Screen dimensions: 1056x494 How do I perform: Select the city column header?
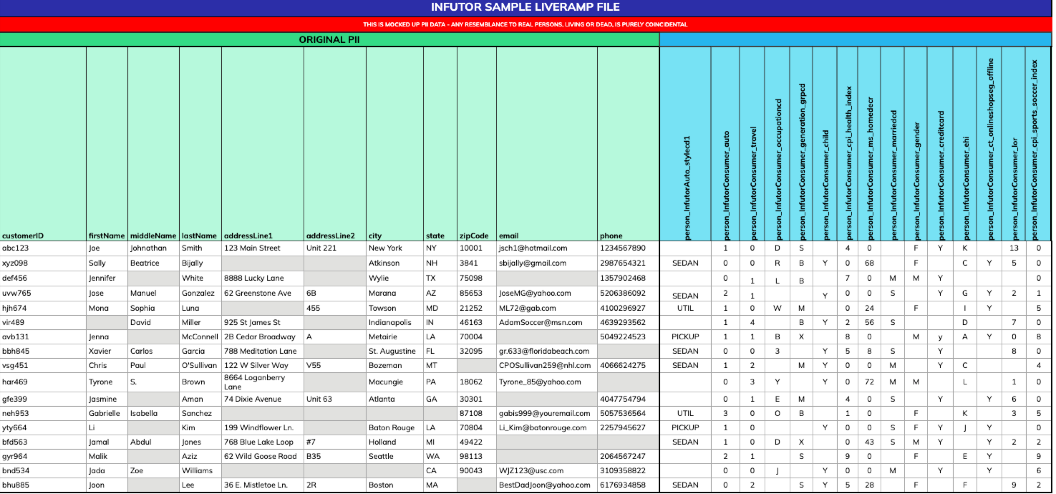click(395, 144)
